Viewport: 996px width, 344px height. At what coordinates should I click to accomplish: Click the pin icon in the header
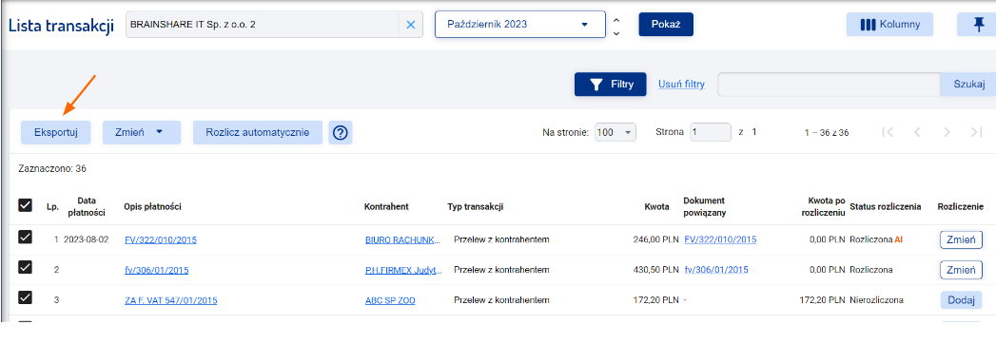(978, 25)
